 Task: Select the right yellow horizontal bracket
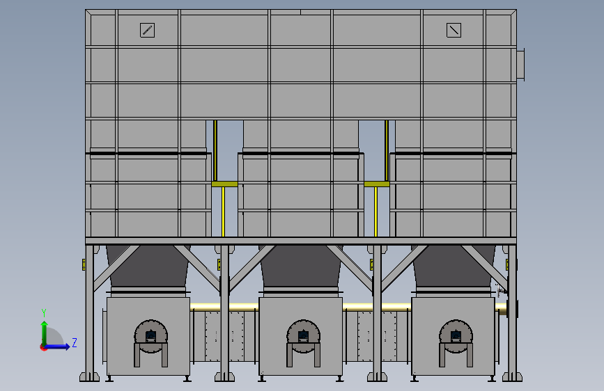[x=377, y=184]
